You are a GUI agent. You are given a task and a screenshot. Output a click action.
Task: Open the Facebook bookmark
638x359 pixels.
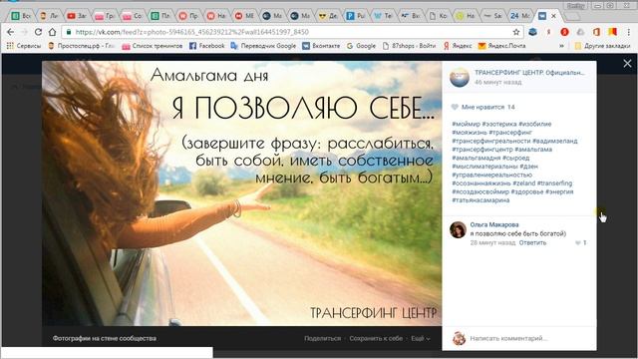pyautogui.click(x=207, y=46)
